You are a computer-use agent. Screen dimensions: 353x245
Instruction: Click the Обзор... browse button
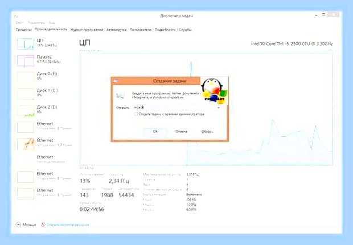coord(207,132)
